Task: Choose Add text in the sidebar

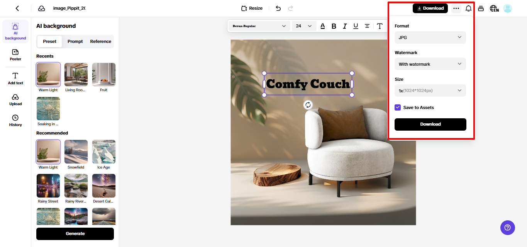Action: click(x=15, y=78)
